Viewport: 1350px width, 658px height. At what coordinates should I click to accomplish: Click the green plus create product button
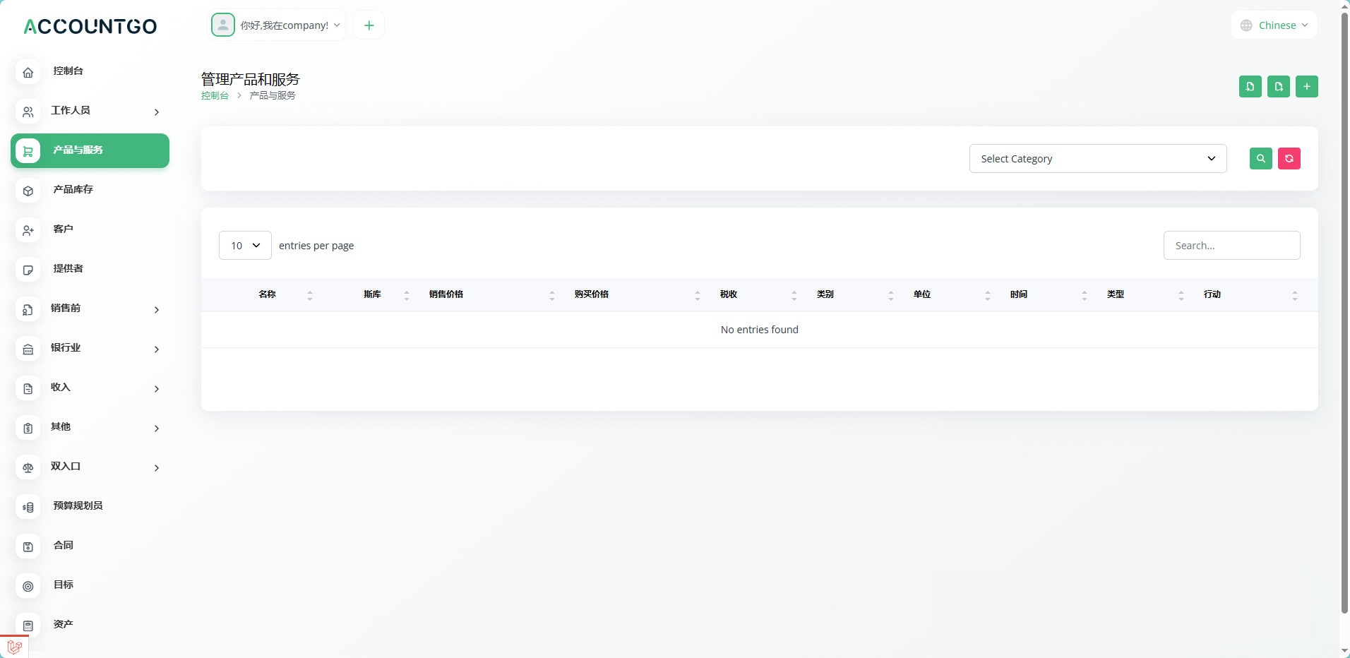1306,86
